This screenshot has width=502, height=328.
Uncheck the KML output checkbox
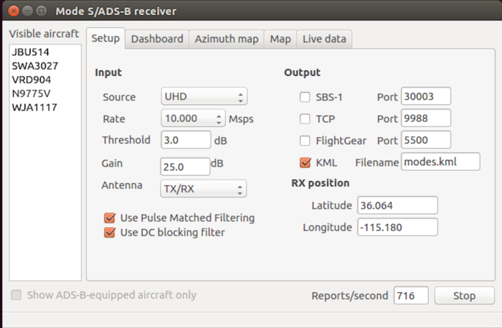(x=305, y=162)
